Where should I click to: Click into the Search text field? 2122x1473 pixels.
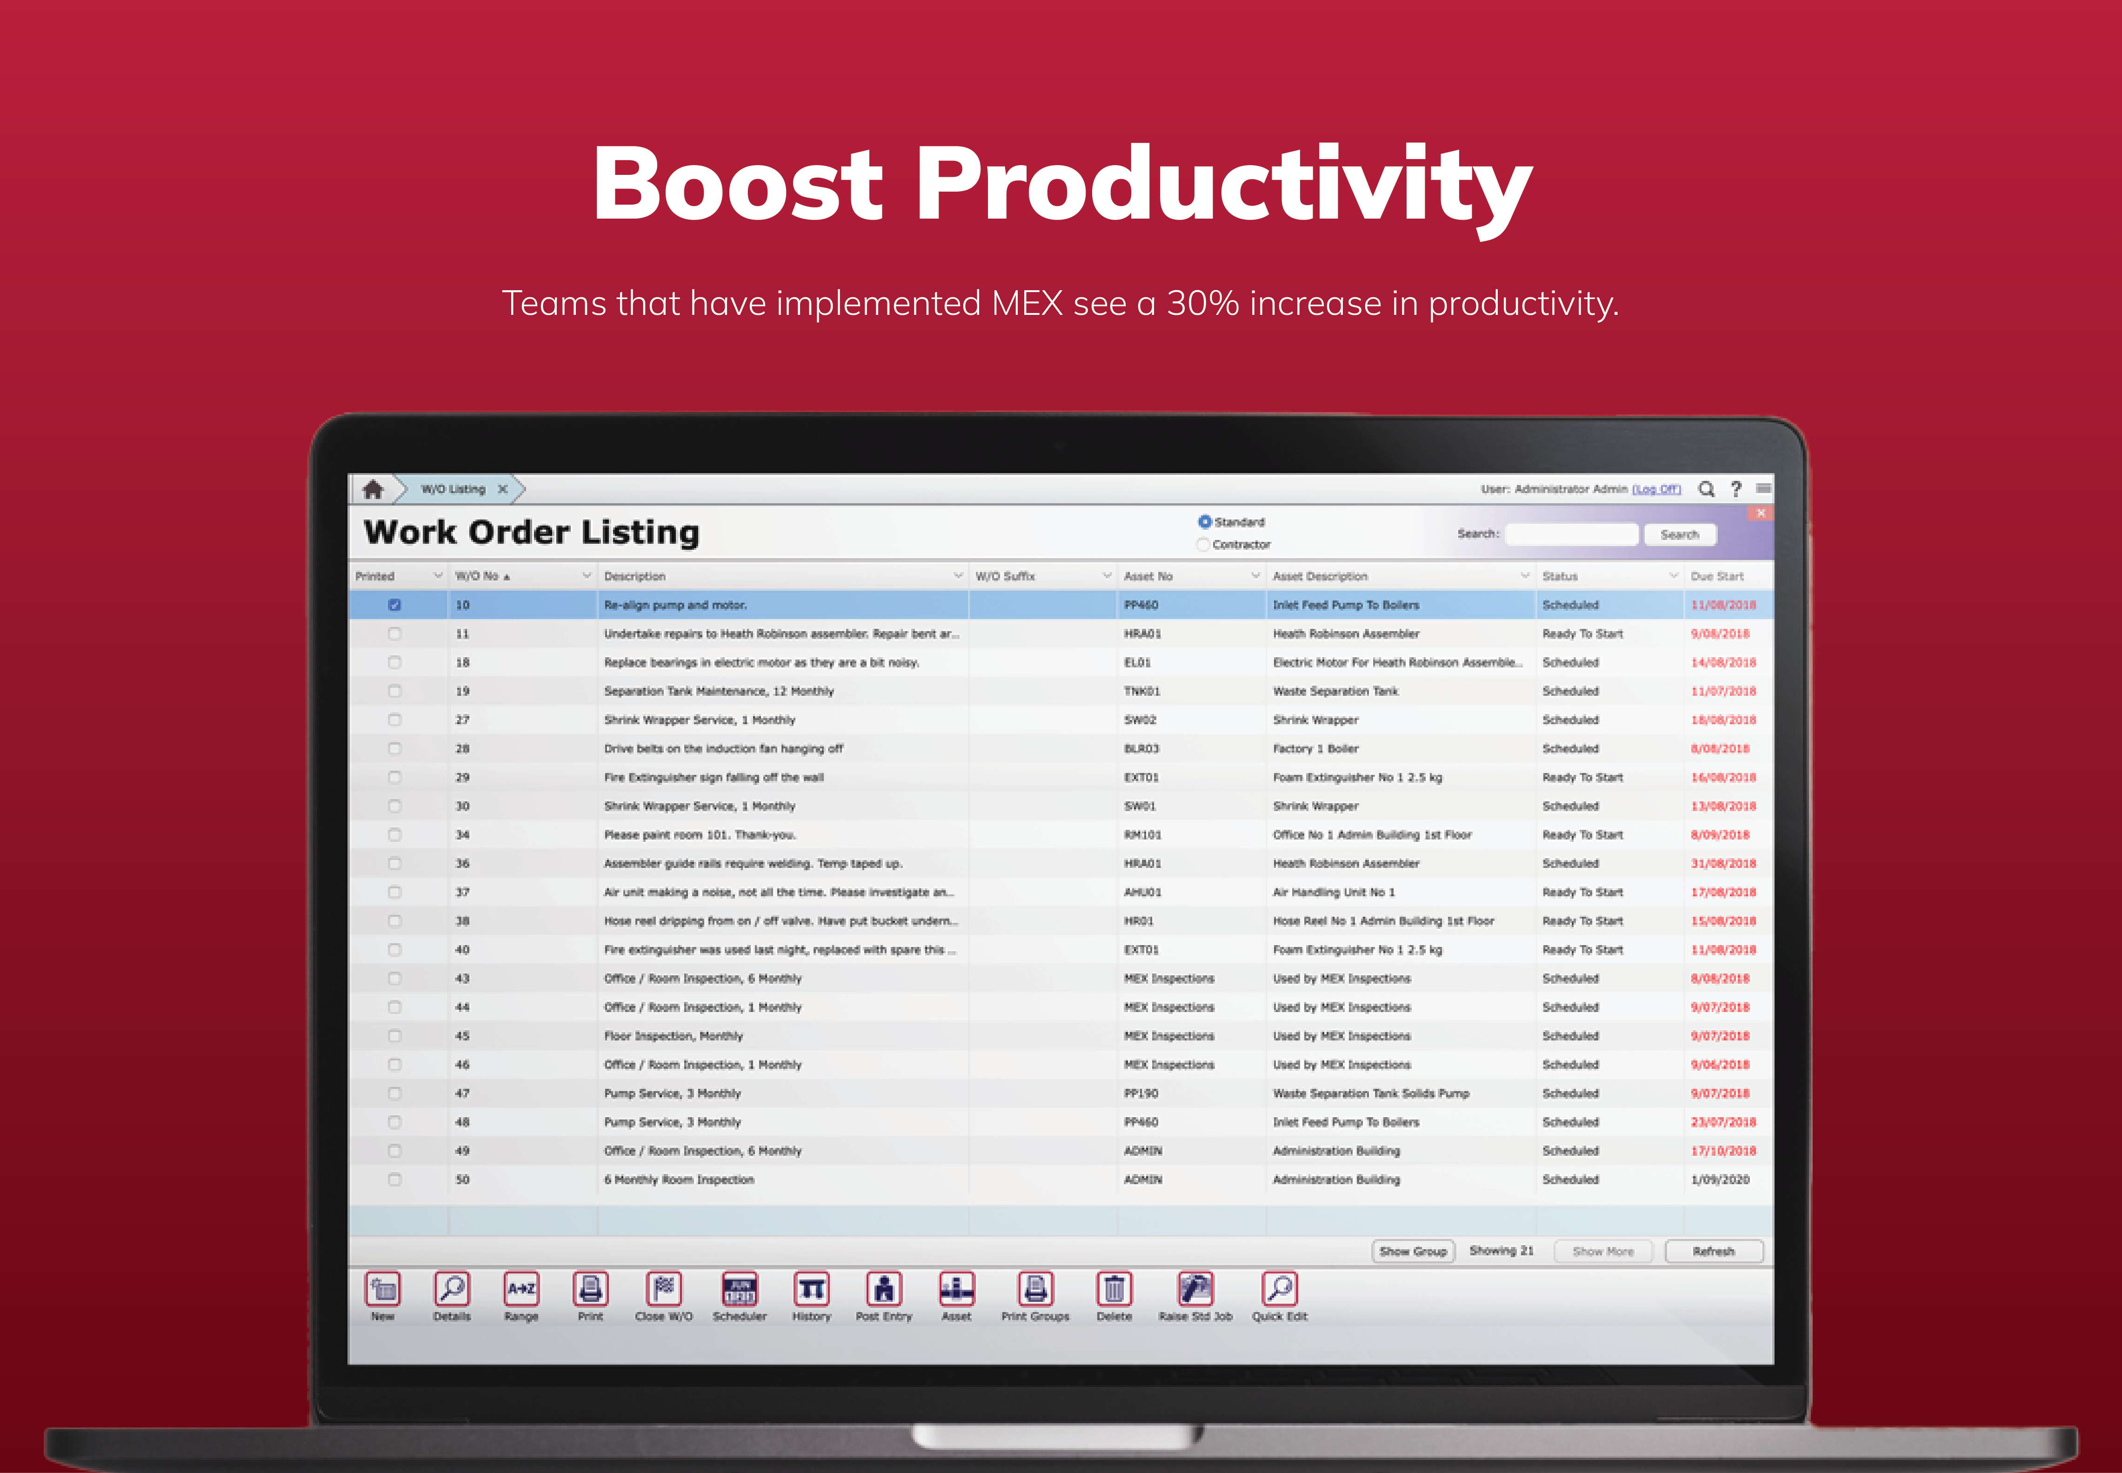1571,534
